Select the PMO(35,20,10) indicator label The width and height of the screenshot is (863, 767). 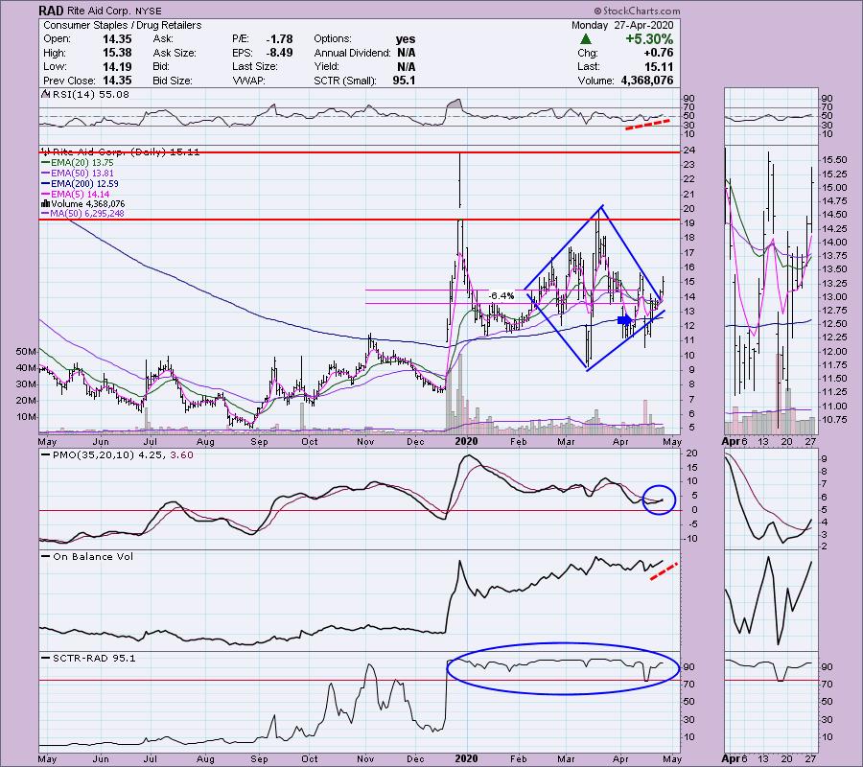pos(93,455)
